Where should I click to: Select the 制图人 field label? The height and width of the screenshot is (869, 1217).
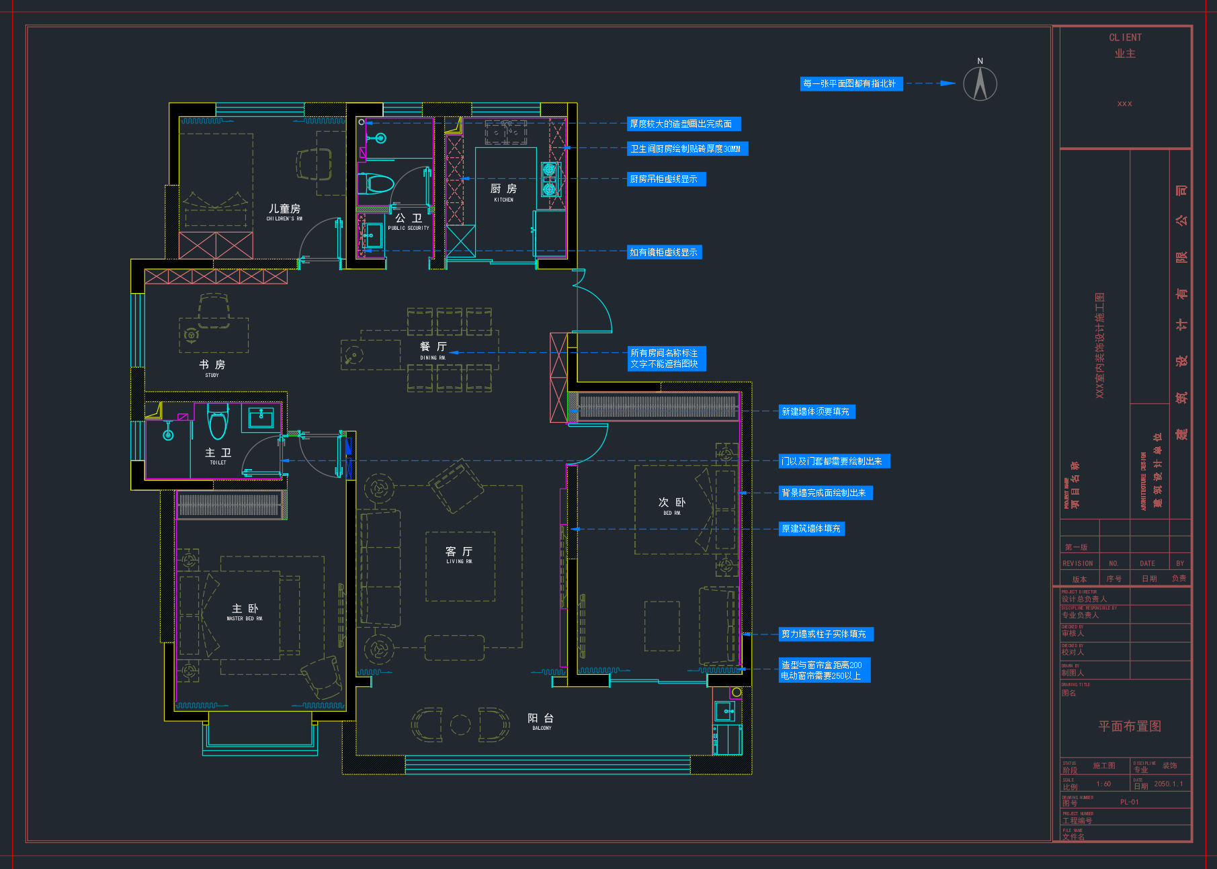1073,673
